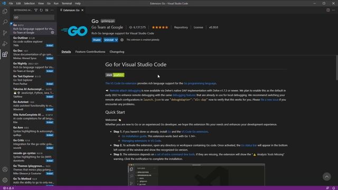This screenshot has height=190, width=338.
Task: Open the Accounts icon in activity bar
Action: click(5, 169)
